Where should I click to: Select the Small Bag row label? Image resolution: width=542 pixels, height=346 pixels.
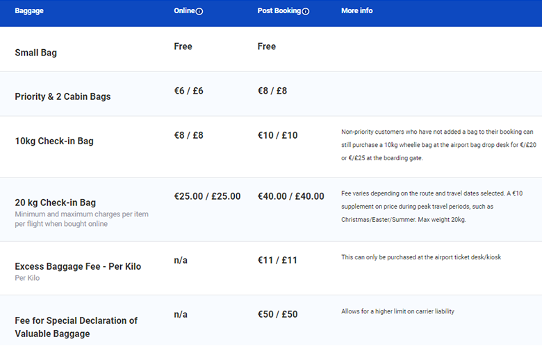tap(35, 52)
